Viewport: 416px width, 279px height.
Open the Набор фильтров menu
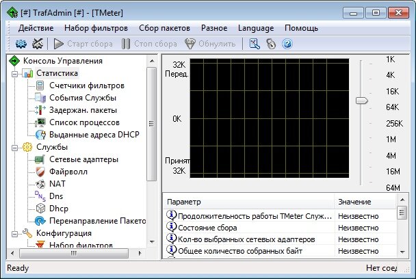[x=96, y=28]
